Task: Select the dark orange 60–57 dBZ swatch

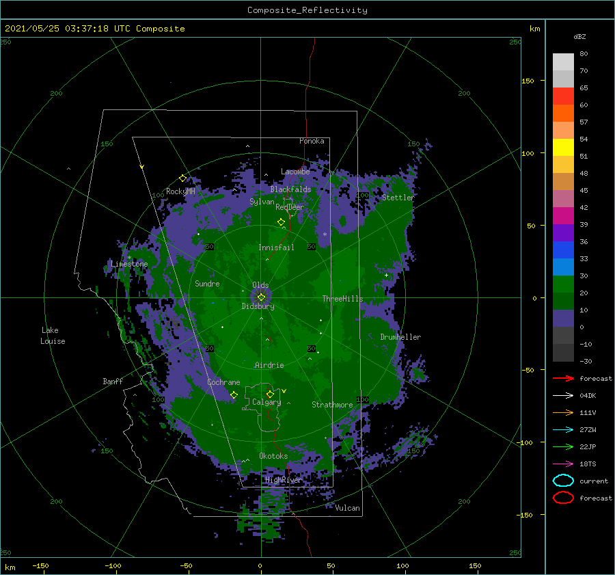Action: 563,113
